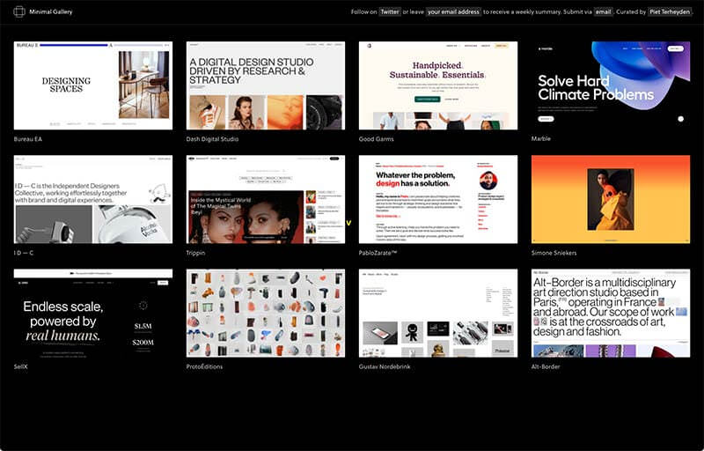Open the Marble climate site thumbnail

point(611,85)
